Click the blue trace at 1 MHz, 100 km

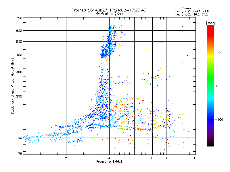(x=28, y=138)
